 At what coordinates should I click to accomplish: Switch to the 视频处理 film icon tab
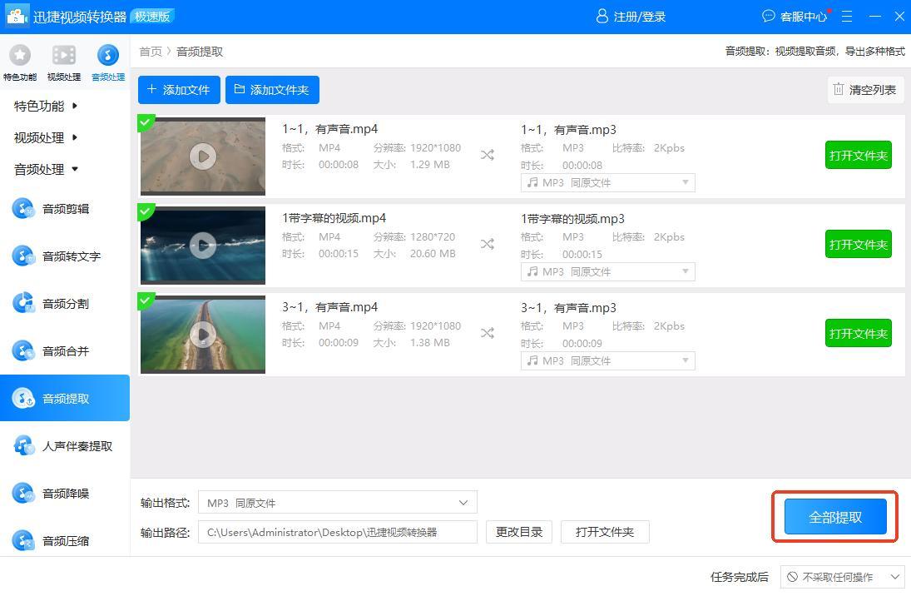pos(64,56)
